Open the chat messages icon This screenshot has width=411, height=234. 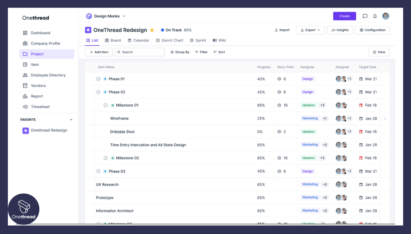365,16
